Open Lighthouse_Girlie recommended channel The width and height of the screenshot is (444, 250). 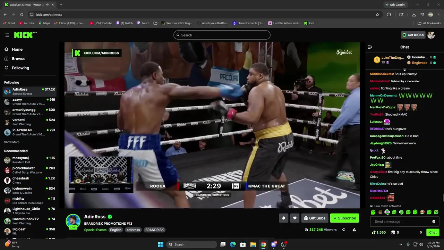click(29, 211)
